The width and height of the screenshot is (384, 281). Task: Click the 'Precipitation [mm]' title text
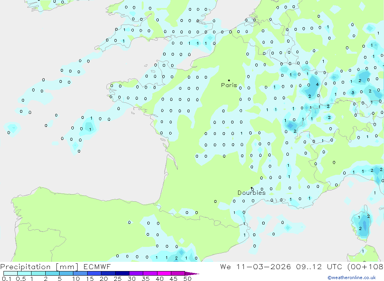39,266
